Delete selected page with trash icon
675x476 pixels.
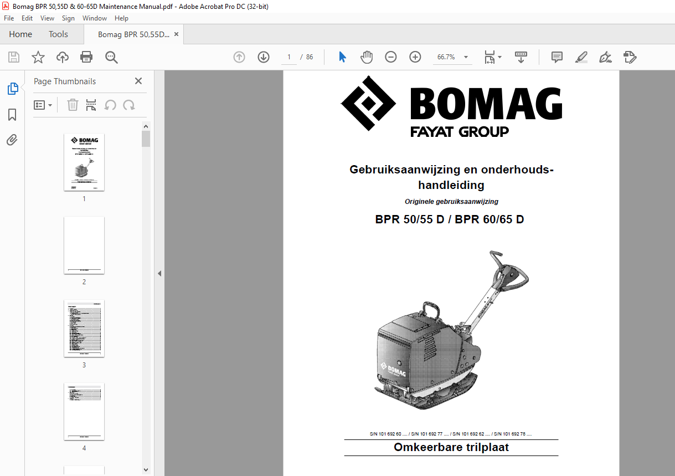click(73, 105)
